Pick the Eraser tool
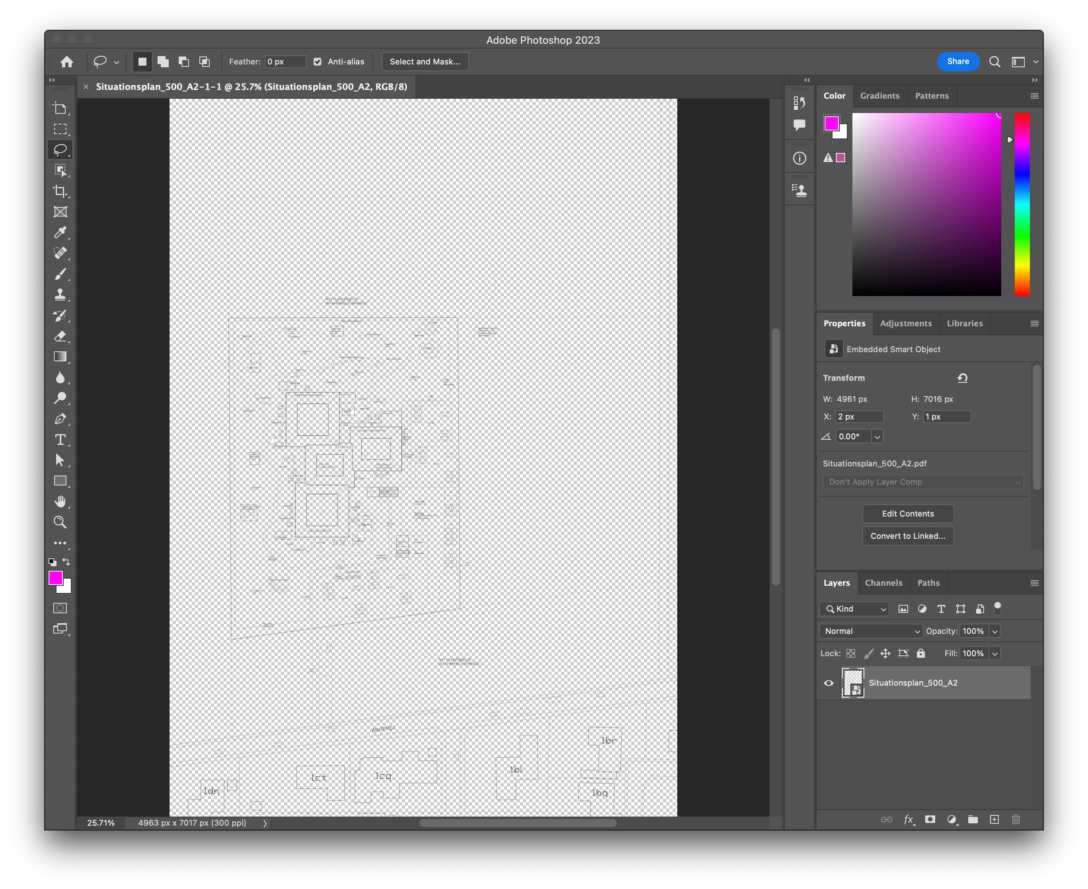The width and height of the screenshot is (1088, 889). click(60, 336)
